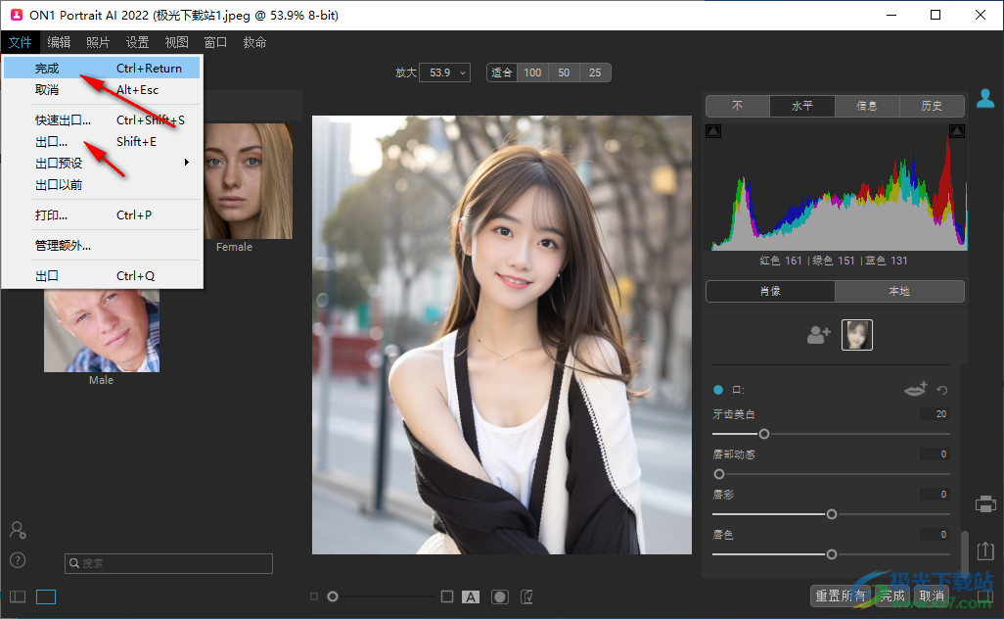Viewport: 1004px width, 619px height.
Task: Click the 唇色 slider handle
Action: tap(831, 554)
